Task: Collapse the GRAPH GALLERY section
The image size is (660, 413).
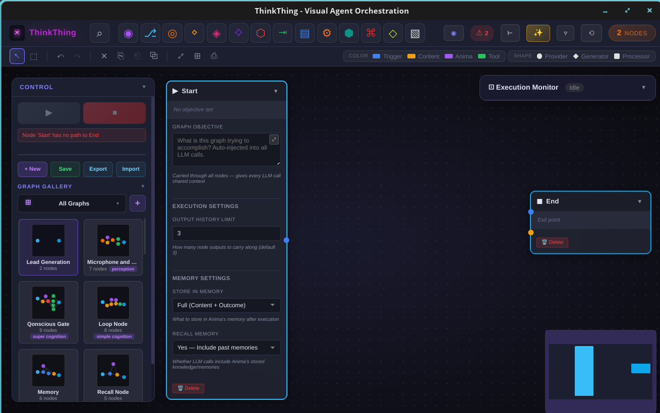Action: pos(143,186)
